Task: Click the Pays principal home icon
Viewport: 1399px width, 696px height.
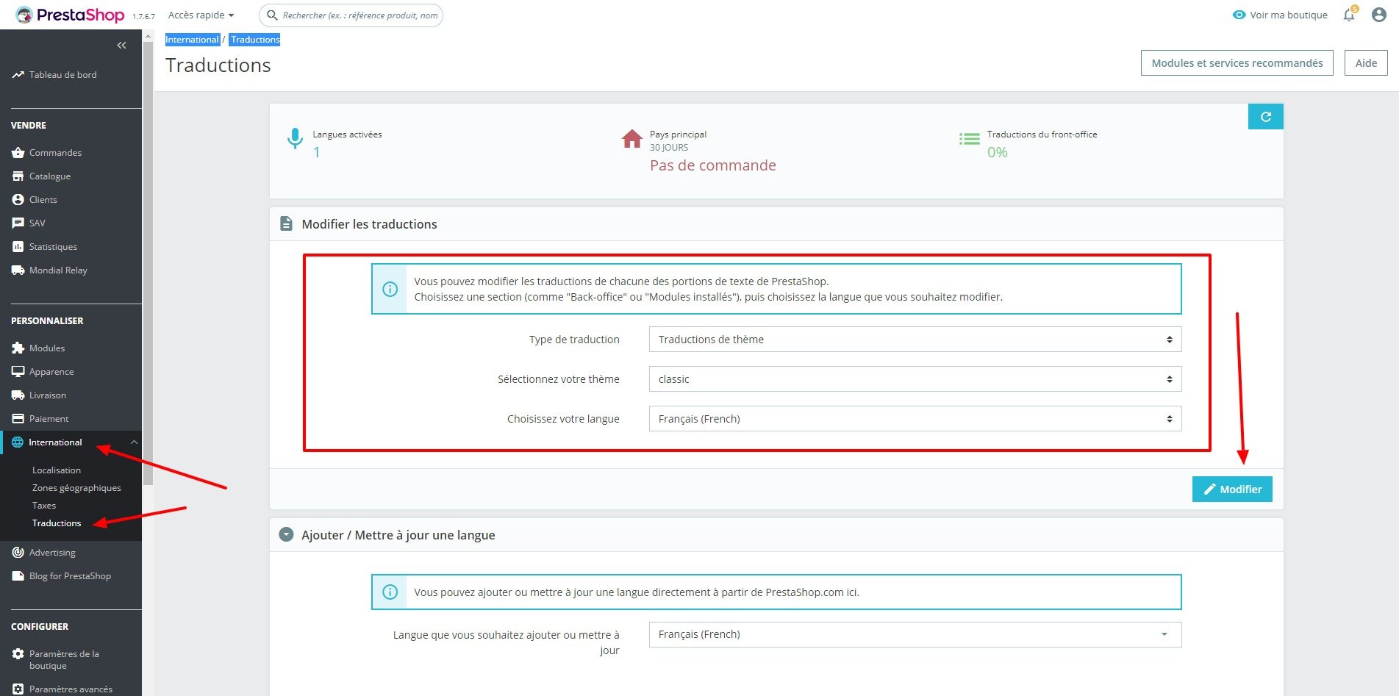Action: click(x=632, y=139)
